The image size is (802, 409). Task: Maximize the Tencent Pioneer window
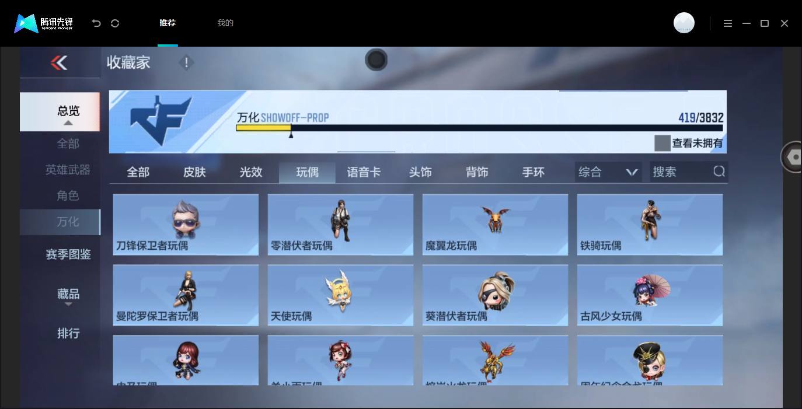[x=765, y=23]
